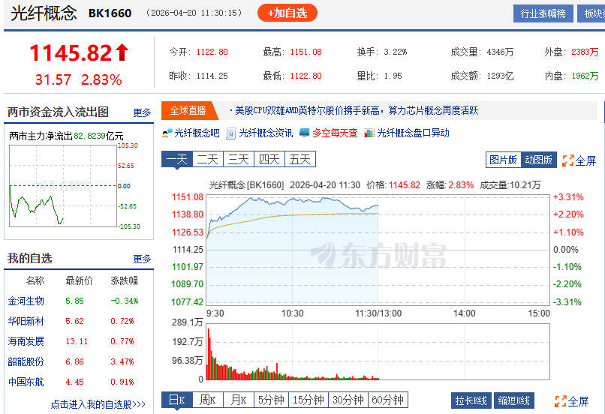Select the 60分钟 K-line tab
Image resolution: width=605 pixels, height=414 pixels.
388,400
